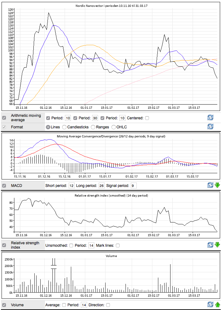Click the 'Arithmetic moving average' label
Image resolution: width=222 pixels, height=310 pixels.
click(26, 118)
